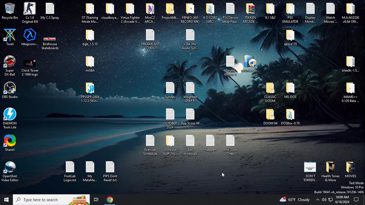Select the Virtua Fighter 2 (Arcade V... folder
365x205 pixels.
pos(130,13)
